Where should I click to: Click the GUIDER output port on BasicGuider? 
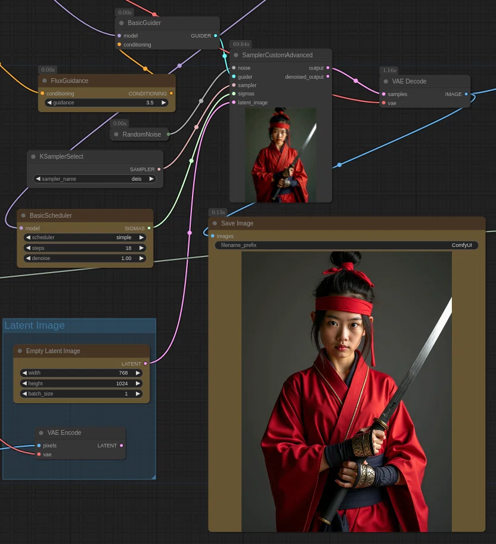coord(215,36)
